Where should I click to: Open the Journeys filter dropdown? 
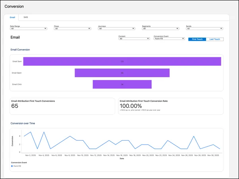(x=116, y=29)
